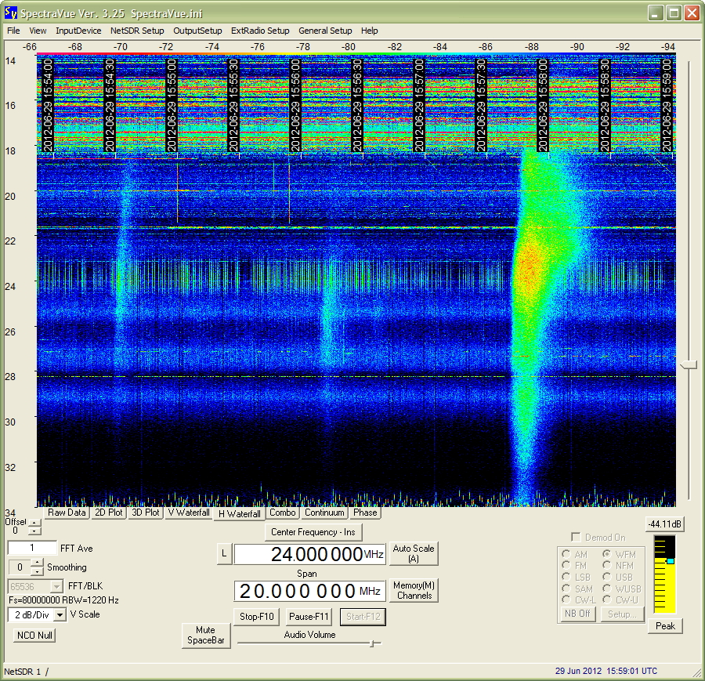Click the Audio Volume slider handle
The image size is (705, 681).
(372, 643)
